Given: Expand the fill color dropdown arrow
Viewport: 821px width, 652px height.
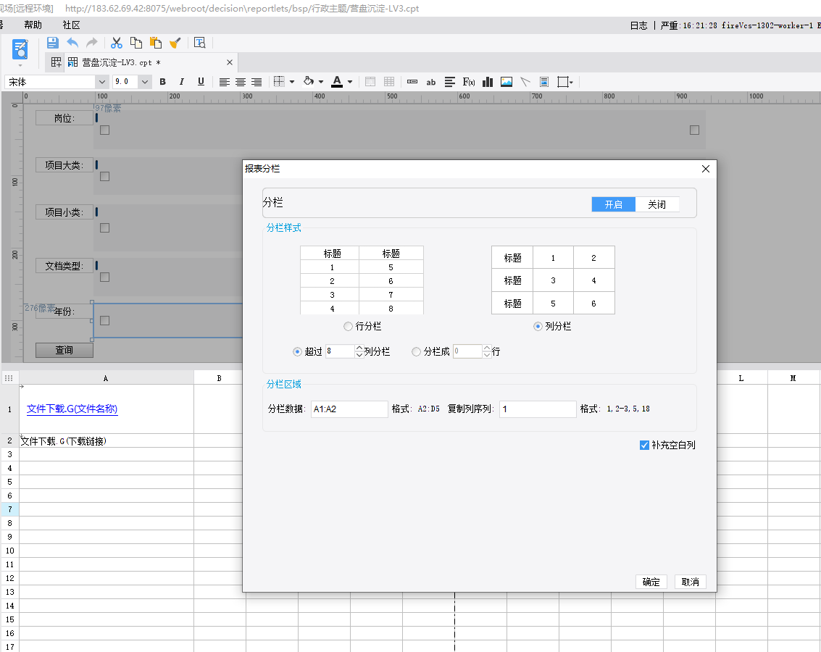Looking at the screenshot, I should tap(321, 82).
